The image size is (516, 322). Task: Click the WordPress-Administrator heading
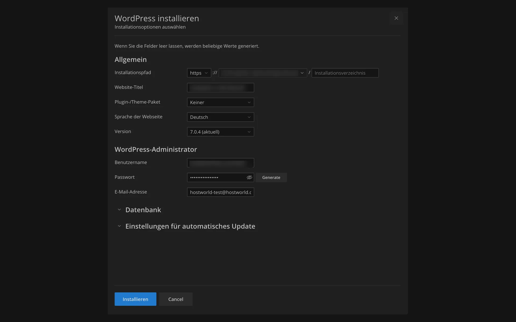coord(156,149)
